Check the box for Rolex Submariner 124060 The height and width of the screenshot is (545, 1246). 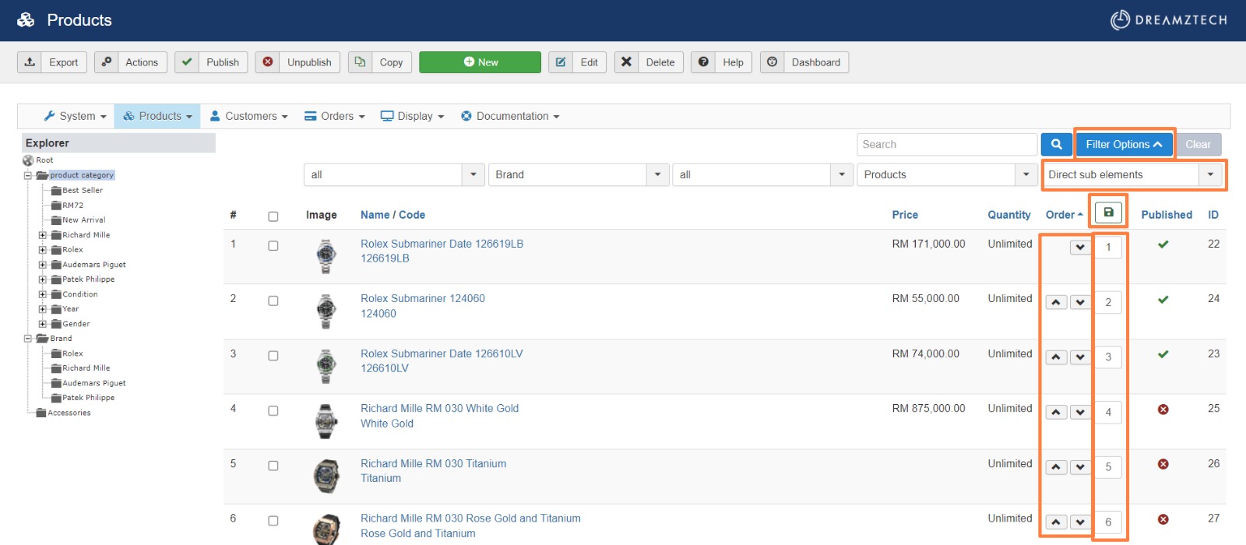click(x=273, y=301)
